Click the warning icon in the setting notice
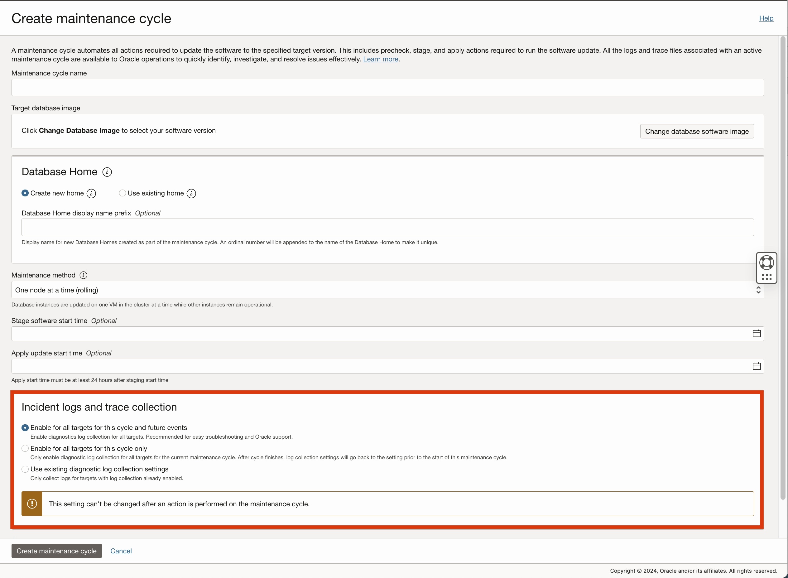This screenshot has height=578, width=788. click(x=32, y=503)
